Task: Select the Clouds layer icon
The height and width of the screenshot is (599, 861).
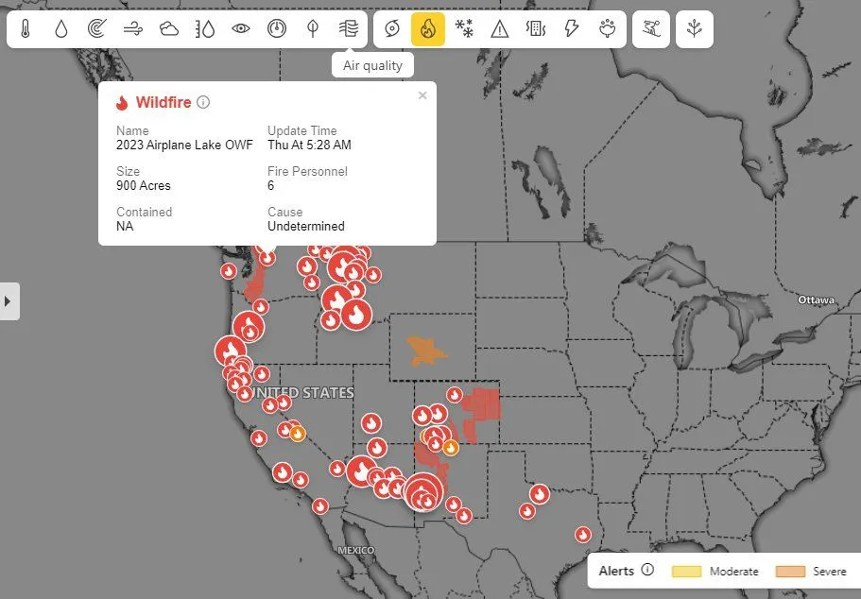Action: [x=168, y=28]
